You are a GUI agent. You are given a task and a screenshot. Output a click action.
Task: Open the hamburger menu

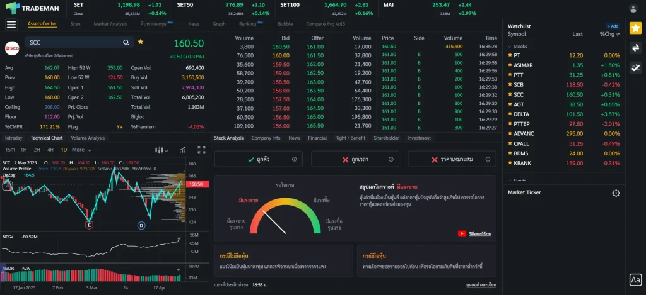click(11, 25)
